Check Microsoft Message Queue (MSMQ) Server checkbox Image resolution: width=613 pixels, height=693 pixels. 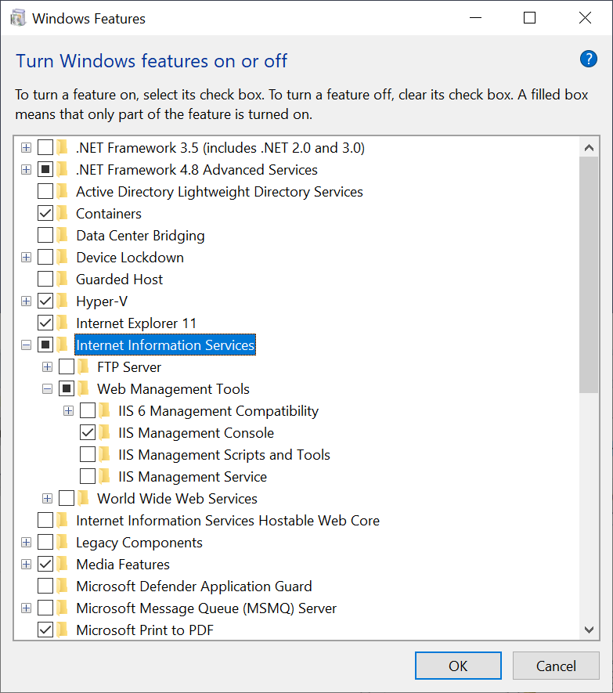click(45, 608)
